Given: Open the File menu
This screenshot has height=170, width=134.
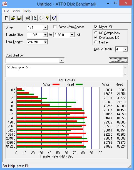Looking at the screenshot, I should coord(6,11).
